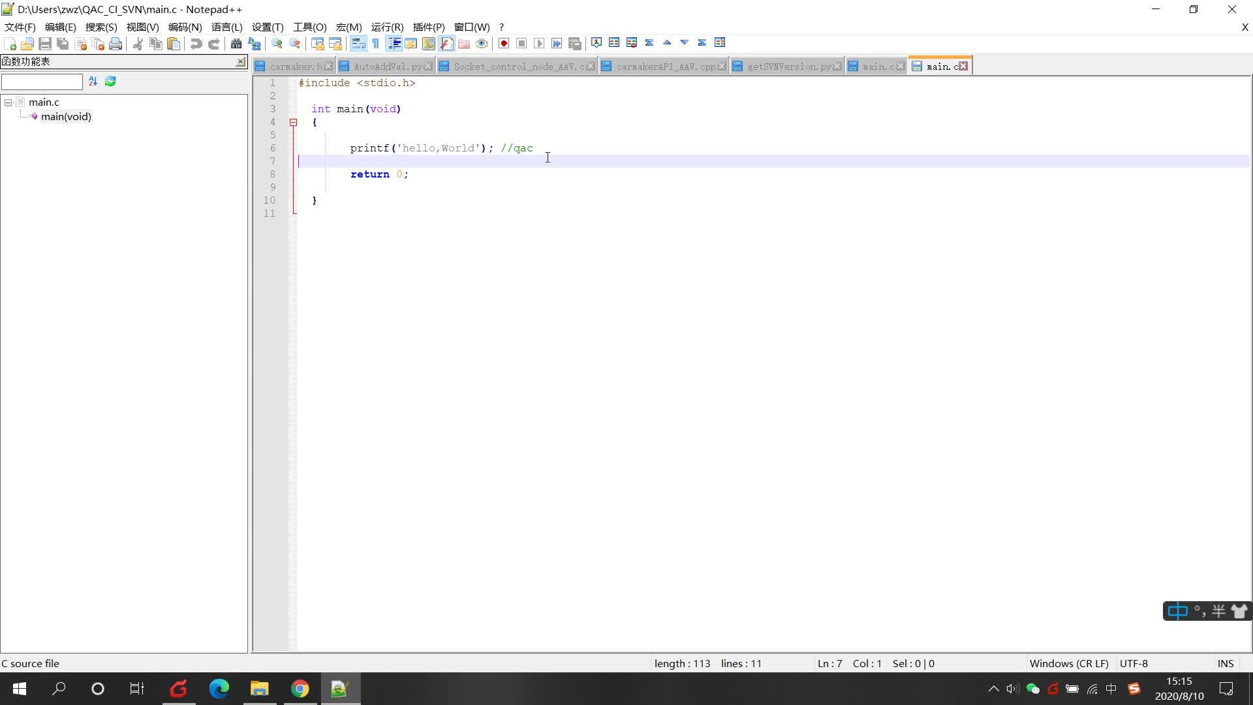Toggle show all characters pilcrow
This screenshot has width=1253, height=705.
tap(376, 44)
